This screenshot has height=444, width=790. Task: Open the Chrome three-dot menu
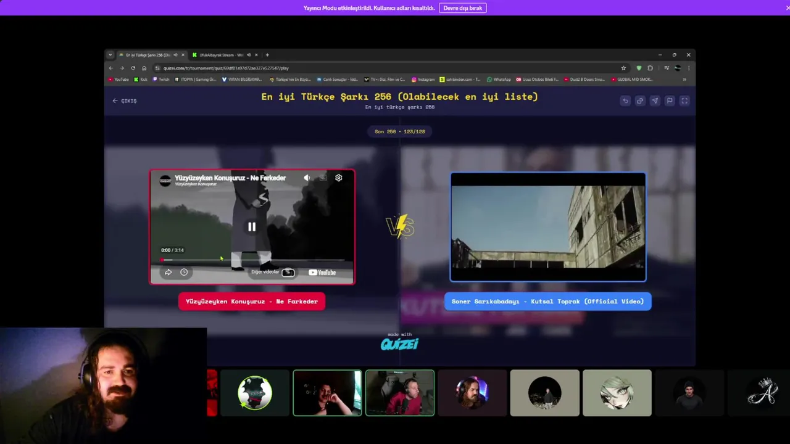coord(689,68)
